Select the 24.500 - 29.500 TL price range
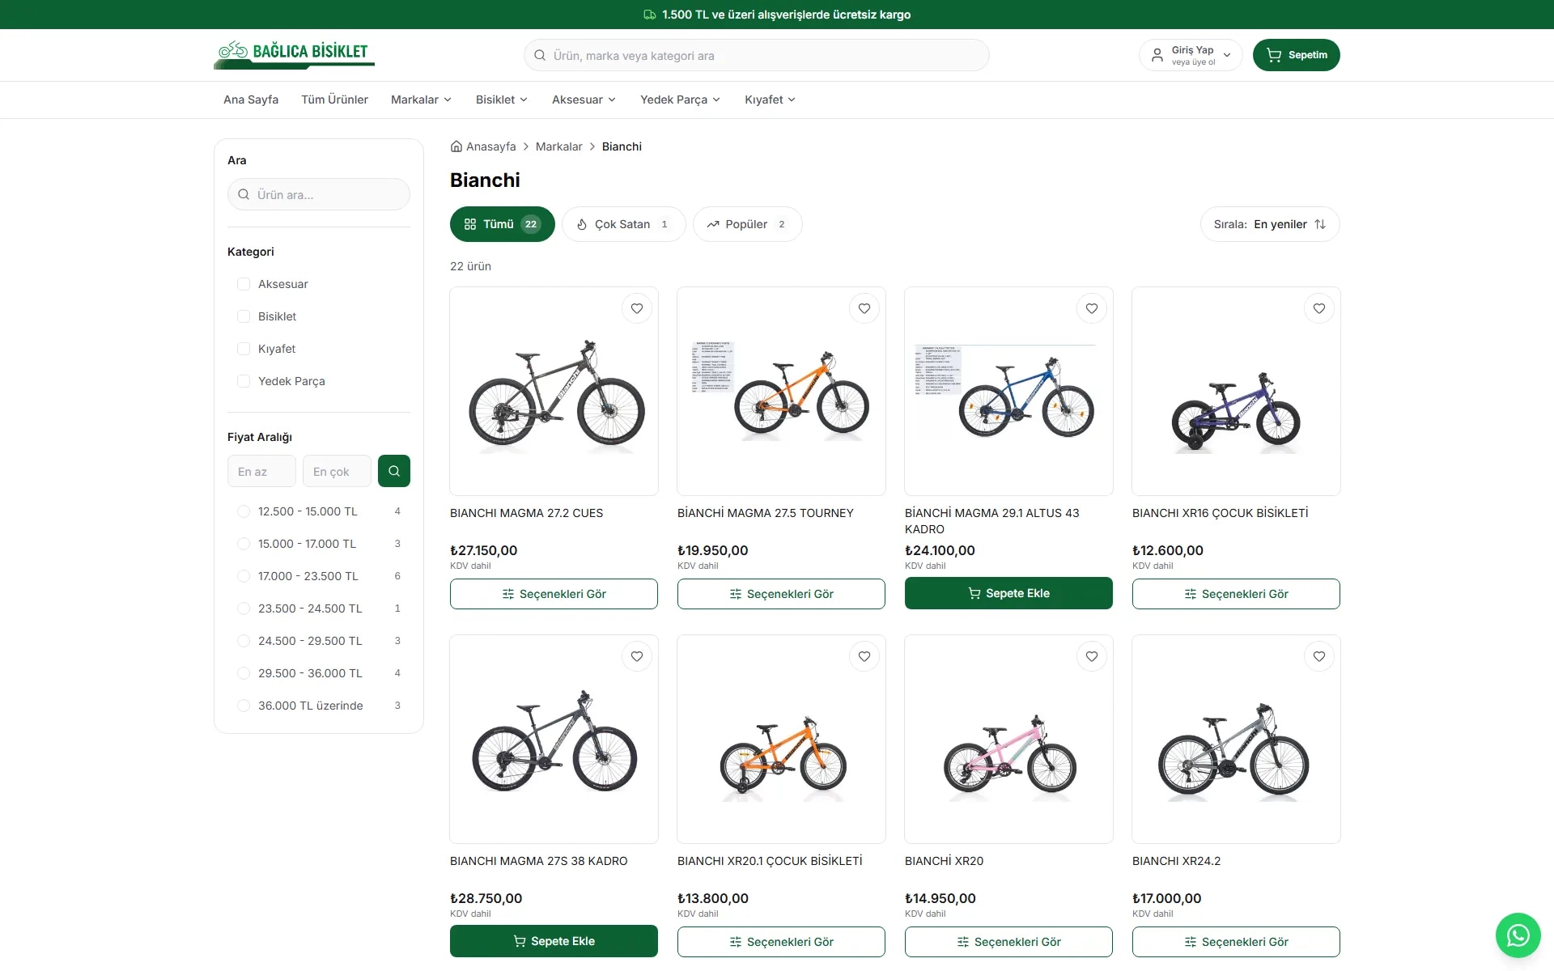1554x971 pixels. (x=244, y=641)
